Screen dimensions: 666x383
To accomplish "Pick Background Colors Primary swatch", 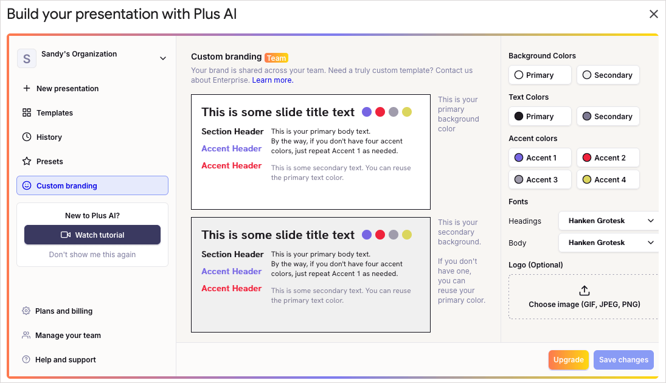I will coord(540,75).
